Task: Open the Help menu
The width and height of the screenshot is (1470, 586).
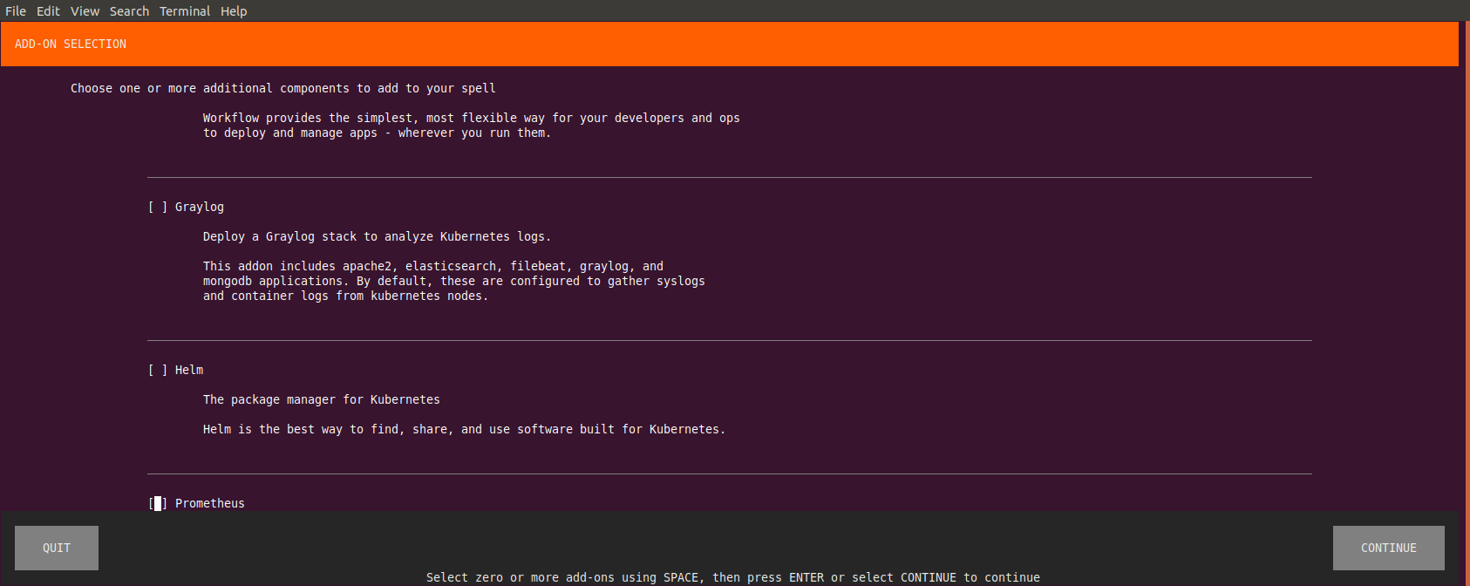Action: [x=234, y=11]
